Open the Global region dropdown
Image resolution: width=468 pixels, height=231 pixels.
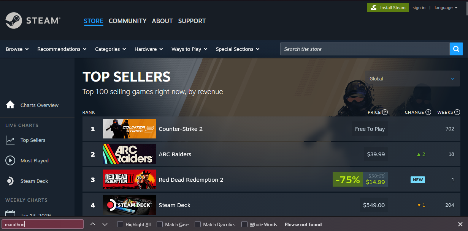(412, 79)
